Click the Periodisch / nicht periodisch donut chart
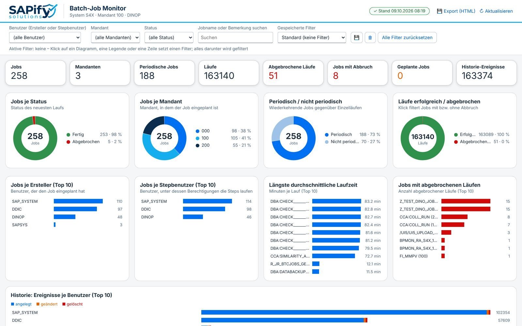 coord(294,138)
